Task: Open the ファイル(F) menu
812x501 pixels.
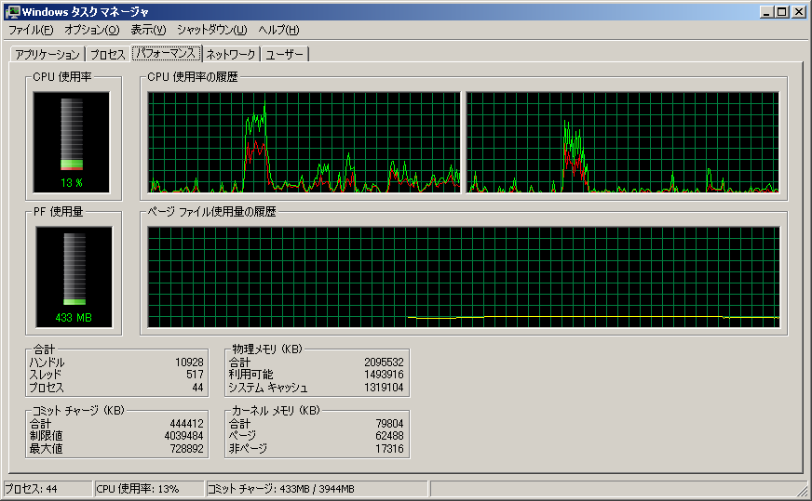Action: click(31, 31)
